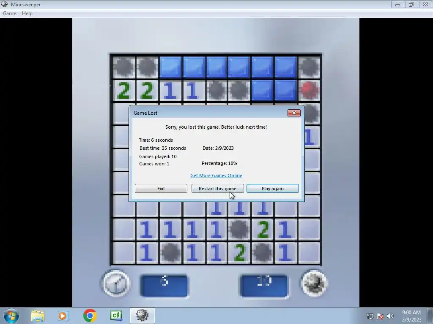
Task: Click the unrevealed tile left of top-right mine
Action: click(286, 67)
